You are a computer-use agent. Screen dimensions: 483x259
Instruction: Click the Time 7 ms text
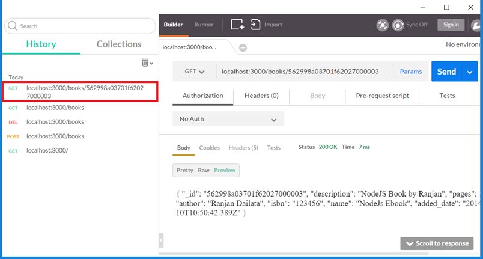(356, 147)
